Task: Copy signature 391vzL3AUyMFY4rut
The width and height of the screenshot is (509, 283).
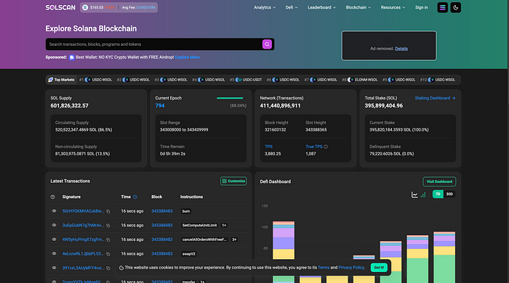Action: 108,268
